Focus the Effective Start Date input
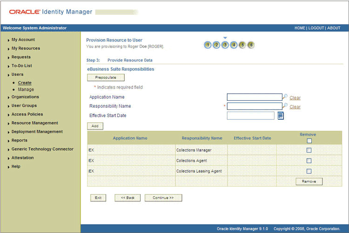The height and width of the screenshot is (233, 349). pos(251,116)
